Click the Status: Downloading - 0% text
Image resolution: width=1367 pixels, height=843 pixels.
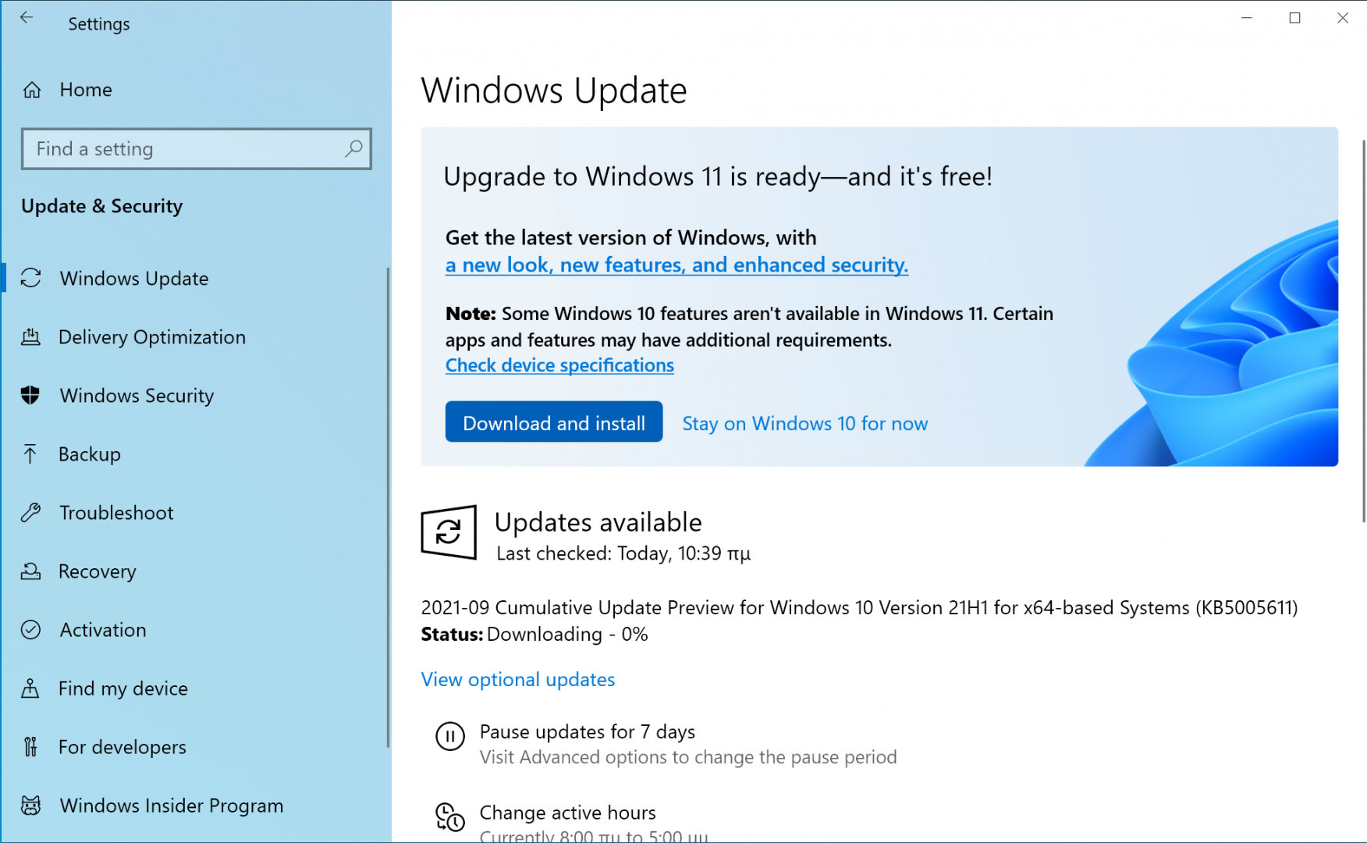(534, 635)
